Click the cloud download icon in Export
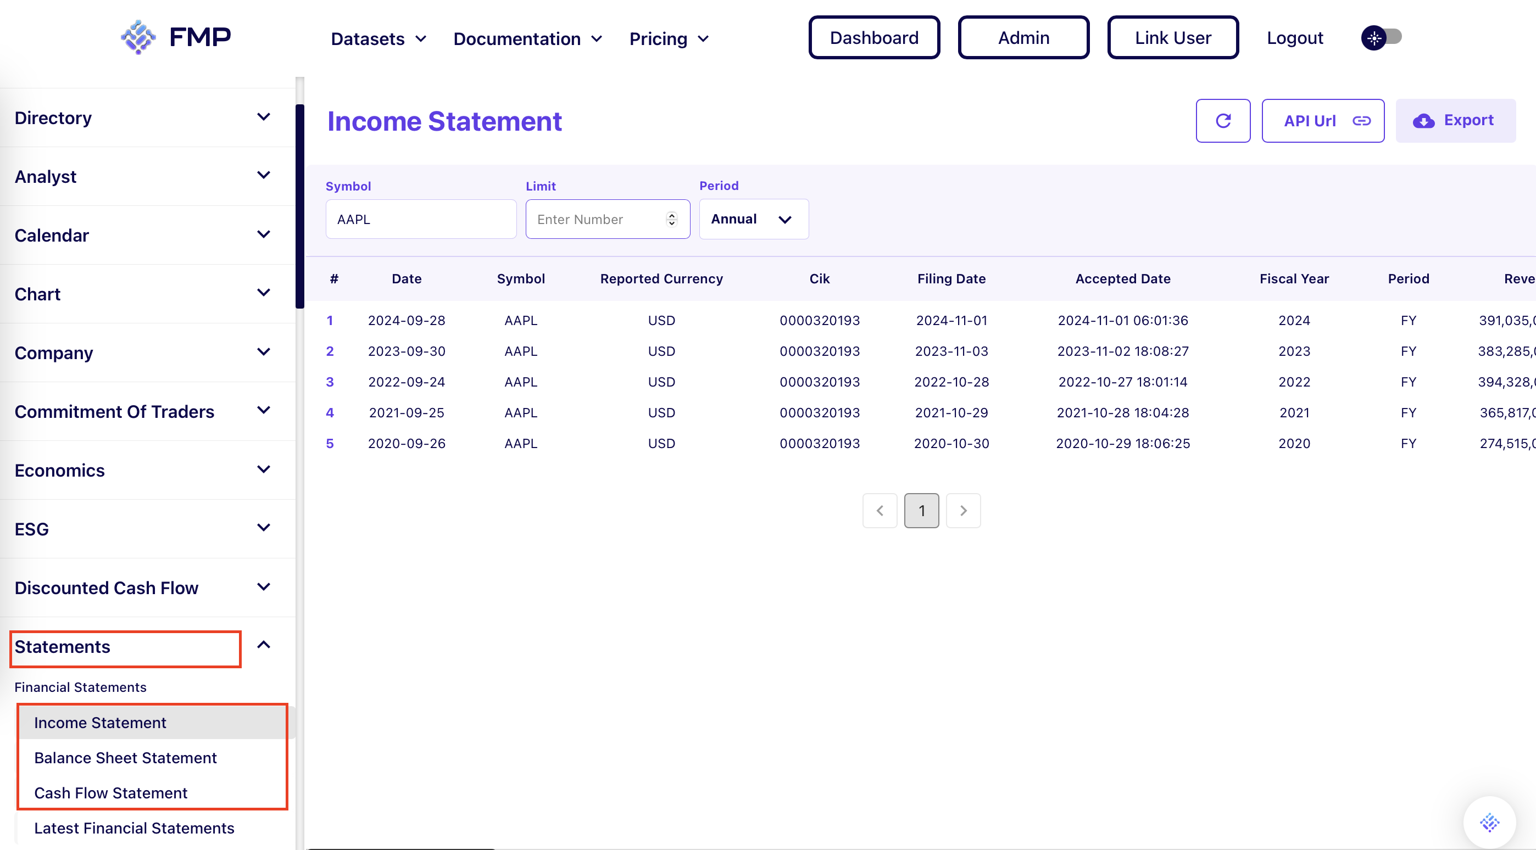The image size is (1536, 850). [1423, 121]
